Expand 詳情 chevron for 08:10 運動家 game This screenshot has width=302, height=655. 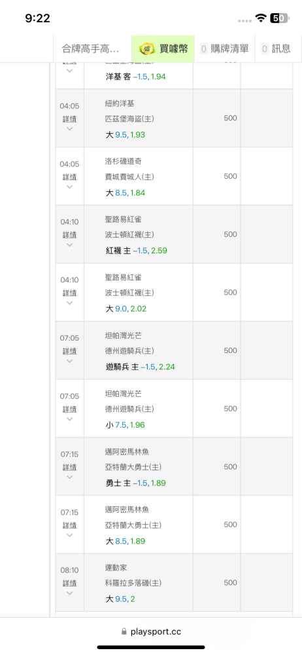click(70, 593)
